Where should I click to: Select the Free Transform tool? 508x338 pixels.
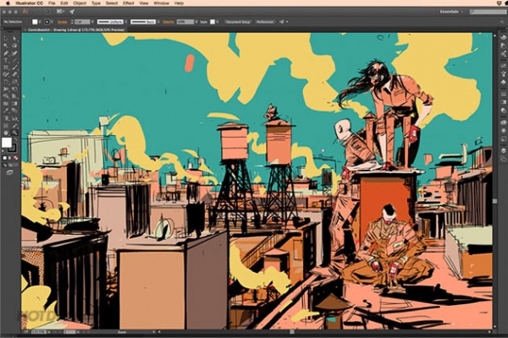coord(14,89)
